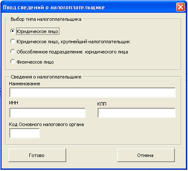Click the dialog title bar
The height and width of the screenshot is (171, 188).
click(x=88, y=7)
